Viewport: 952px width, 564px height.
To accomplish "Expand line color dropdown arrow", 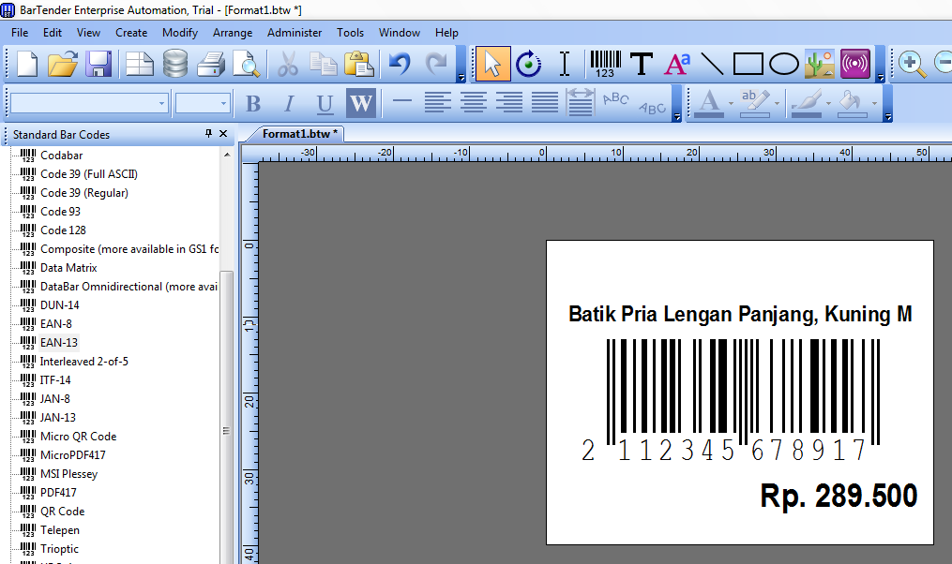I will pyautogui.click(x=828, y=104).
